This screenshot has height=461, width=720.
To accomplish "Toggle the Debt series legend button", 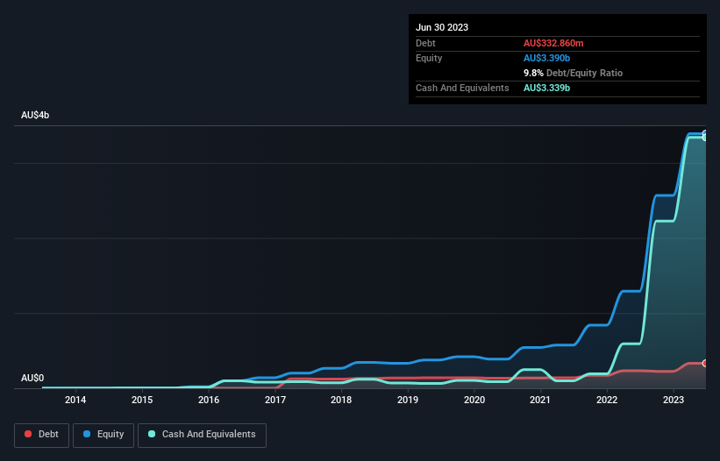I will pyautogui.click(x=41, y=435).
